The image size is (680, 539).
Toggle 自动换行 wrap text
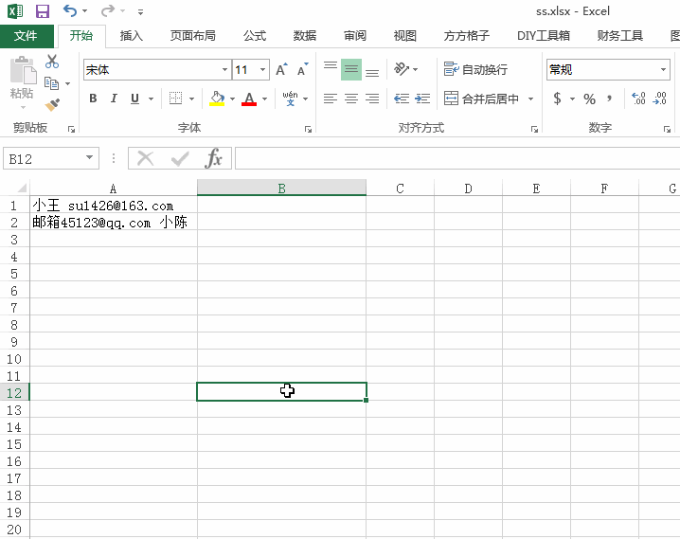click(475, 70)
